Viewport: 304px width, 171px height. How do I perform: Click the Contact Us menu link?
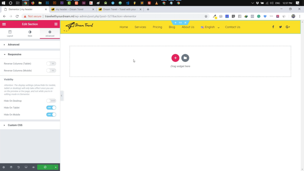pyautogui.click(x=233, y=27)
